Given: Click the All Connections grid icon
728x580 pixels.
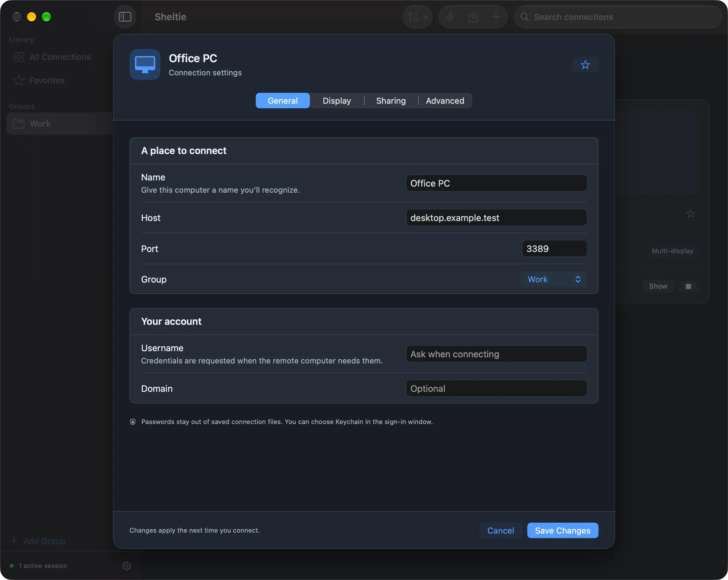Looking at the screenshot, I should [x=19, y=57].
